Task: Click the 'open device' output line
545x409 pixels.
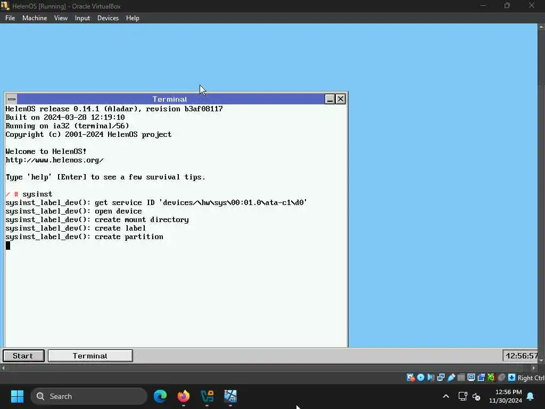Action: pos(73,211)
